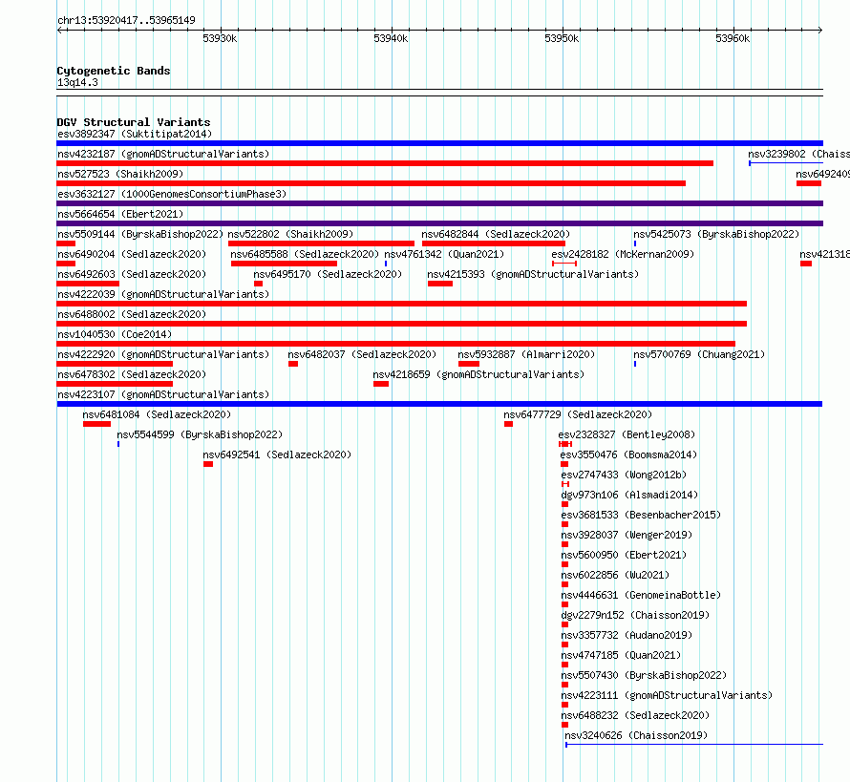Open nsv4223111 (gnomADStructuralVariants) variant
Viewport: 850px width, 782px height.
667,695
